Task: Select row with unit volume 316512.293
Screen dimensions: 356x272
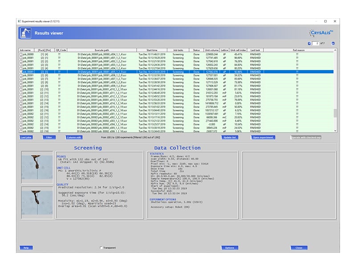Action: tap(176, 93)
